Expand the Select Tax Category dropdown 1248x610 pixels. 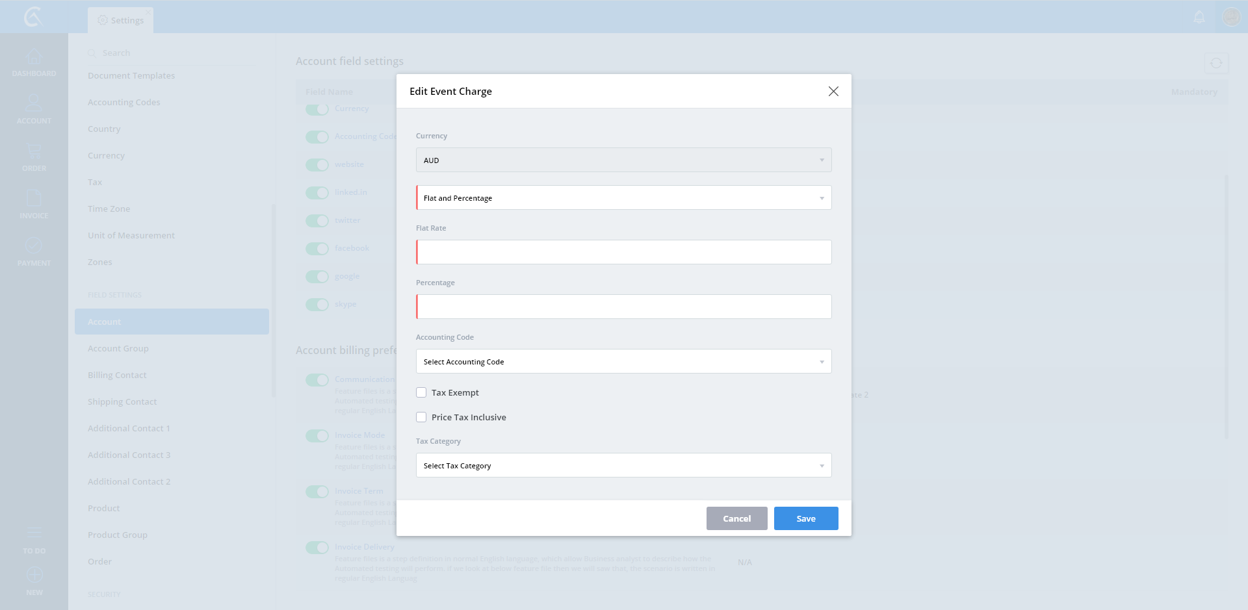click(623, 466)
